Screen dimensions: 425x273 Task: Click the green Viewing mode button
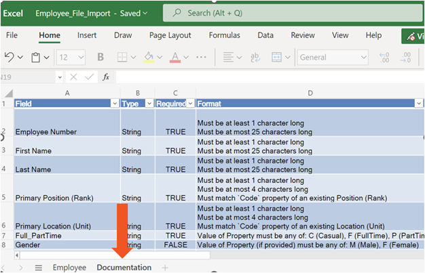[413, 37]
